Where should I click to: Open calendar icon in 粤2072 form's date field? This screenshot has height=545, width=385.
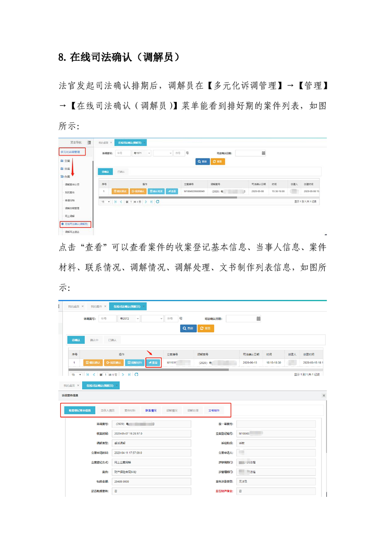pyautogui.click(x=258, y=319)
